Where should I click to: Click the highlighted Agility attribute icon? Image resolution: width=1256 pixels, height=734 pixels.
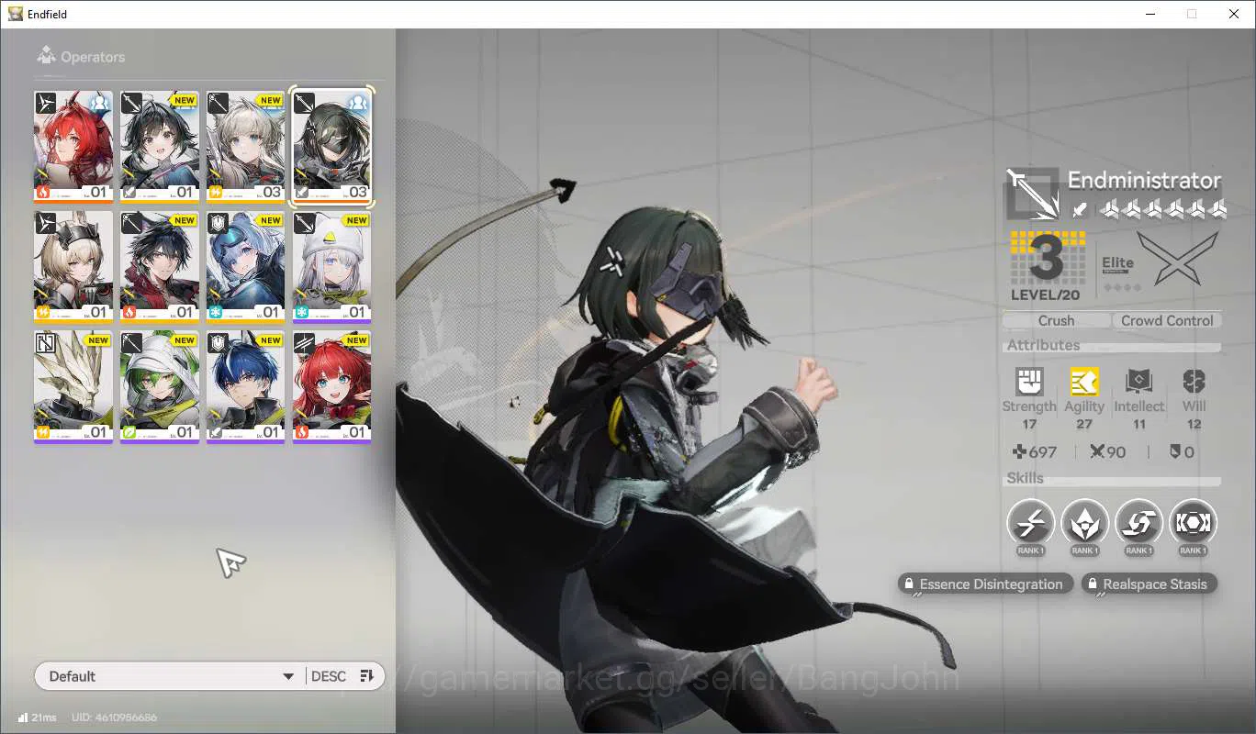(x=1084, y=382)
